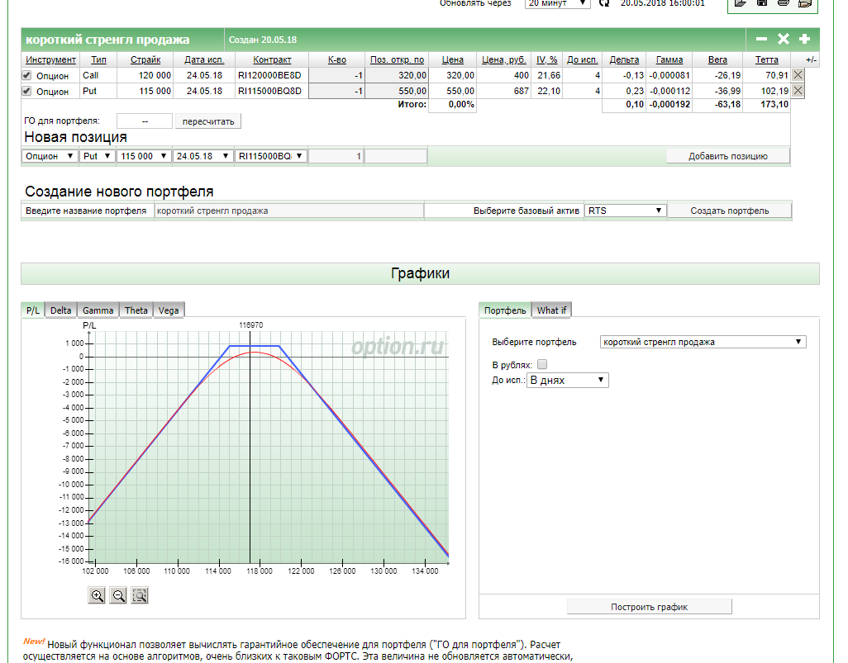Open the 24.05.18 expiry date dropdown
Screen dimensions: 848x663
coord(202,156)
